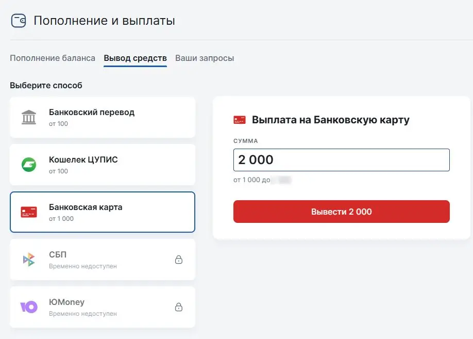Click the wallet icon next to page title

[x=18, y=20]
